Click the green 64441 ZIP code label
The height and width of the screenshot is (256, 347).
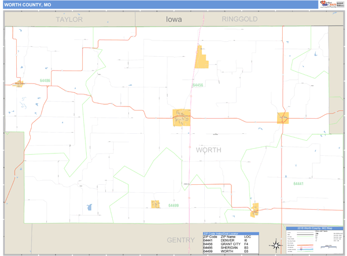(298, 184)
